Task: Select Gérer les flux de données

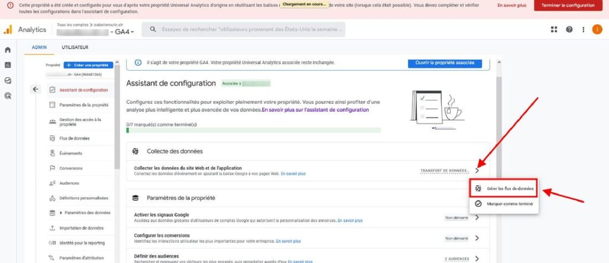Action: tap(504, 189)
